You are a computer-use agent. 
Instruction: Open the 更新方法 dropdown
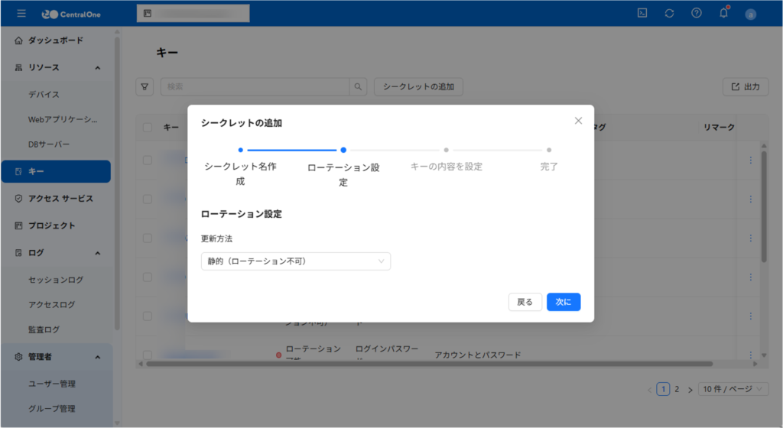(295, 261)
